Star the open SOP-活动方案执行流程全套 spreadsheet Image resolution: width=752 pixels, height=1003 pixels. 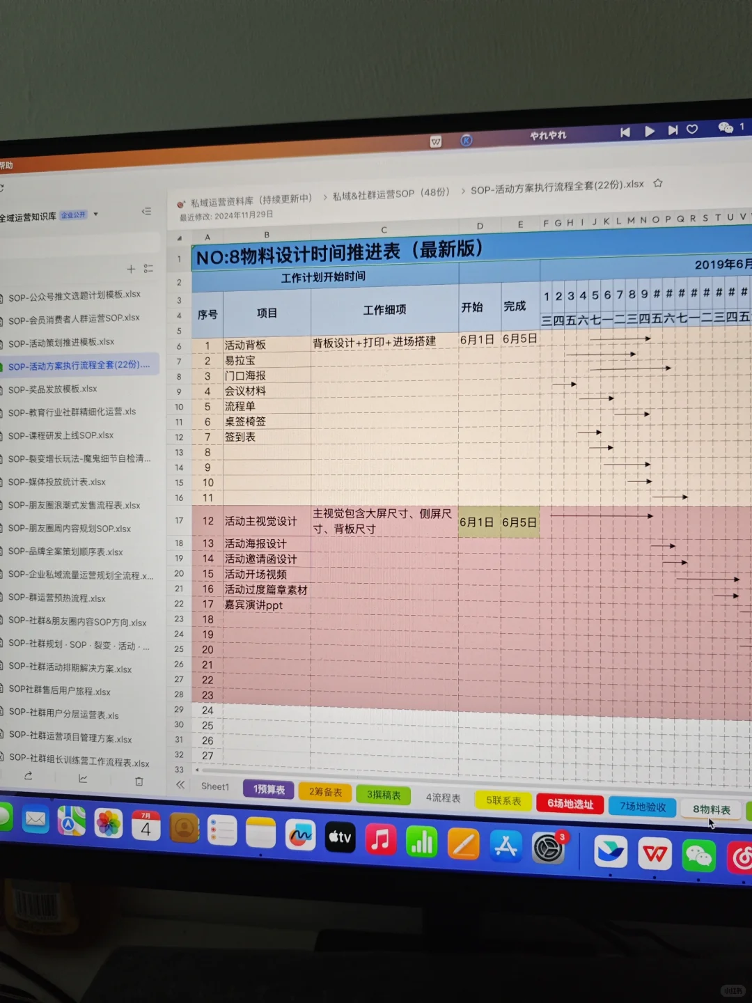tap(657, 183)
